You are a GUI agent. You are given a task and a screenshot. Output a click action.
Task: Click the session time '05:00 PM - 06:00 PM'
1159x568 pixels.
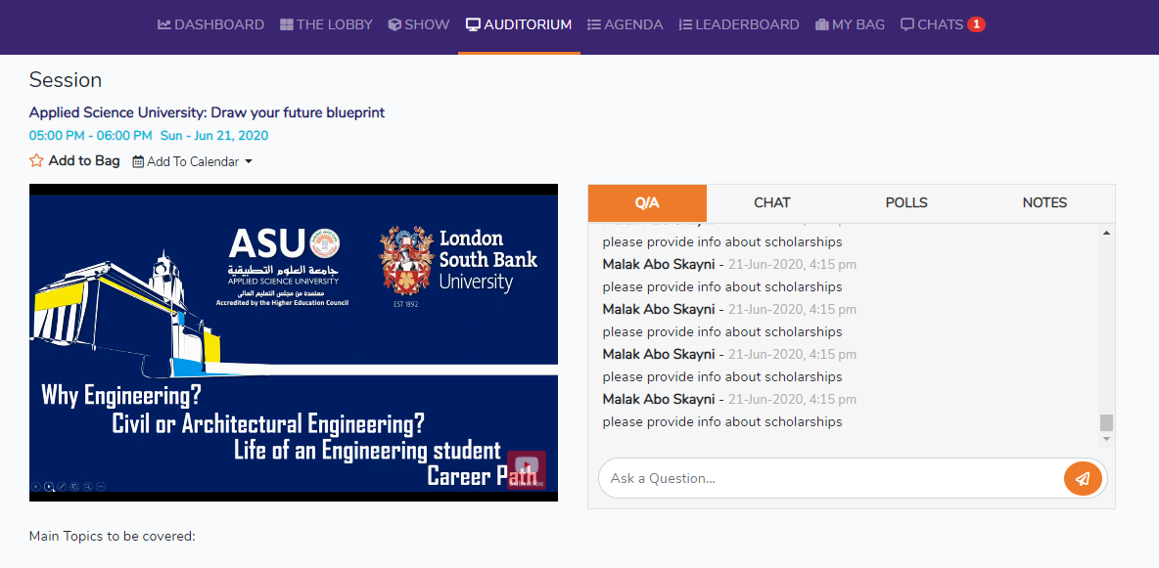tap(91, 136)
